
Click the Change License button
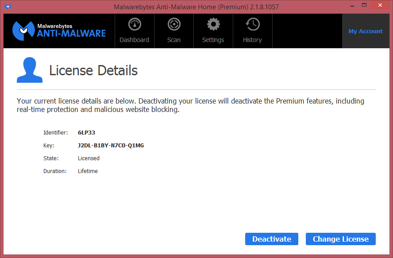pos(340,239)
